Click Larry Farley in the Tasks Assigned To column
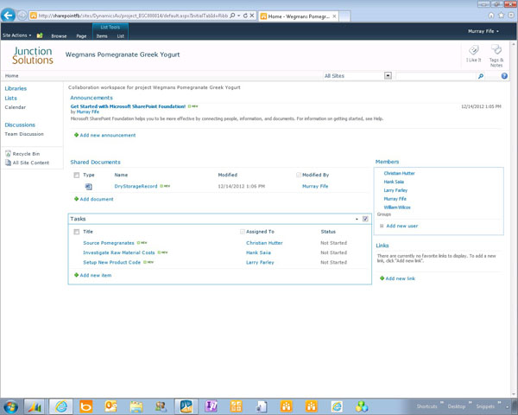Viewport: 518px width, 415px height. (260, 263)
